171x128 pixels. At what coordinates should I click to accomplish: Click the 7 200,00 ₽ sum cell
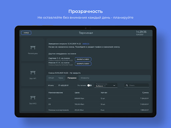(144, 98)
